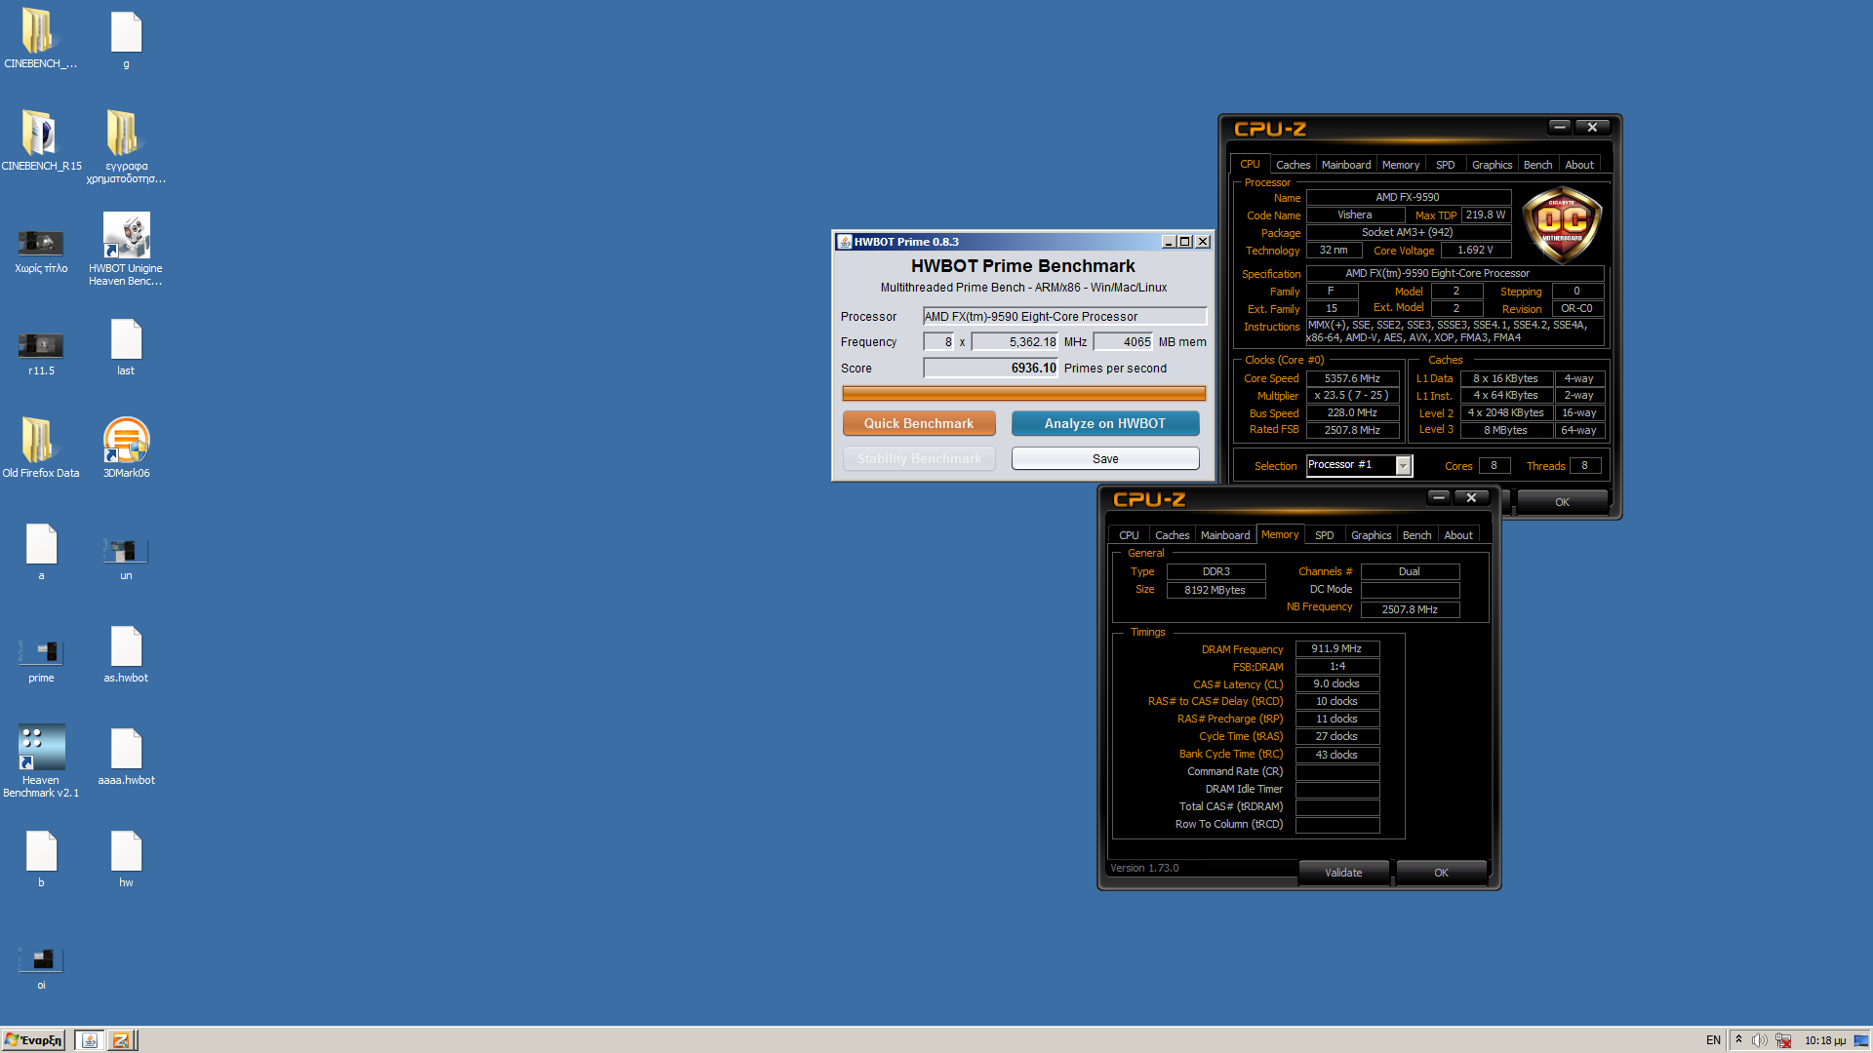The image size is (1873, 1053).
Task: Click the Processor name field in HWBOT Prime
Action: (x=1064, y=316)
